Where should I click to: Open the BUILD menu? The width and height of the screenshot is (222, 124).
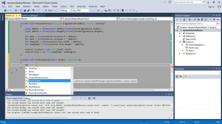point(37,7)
